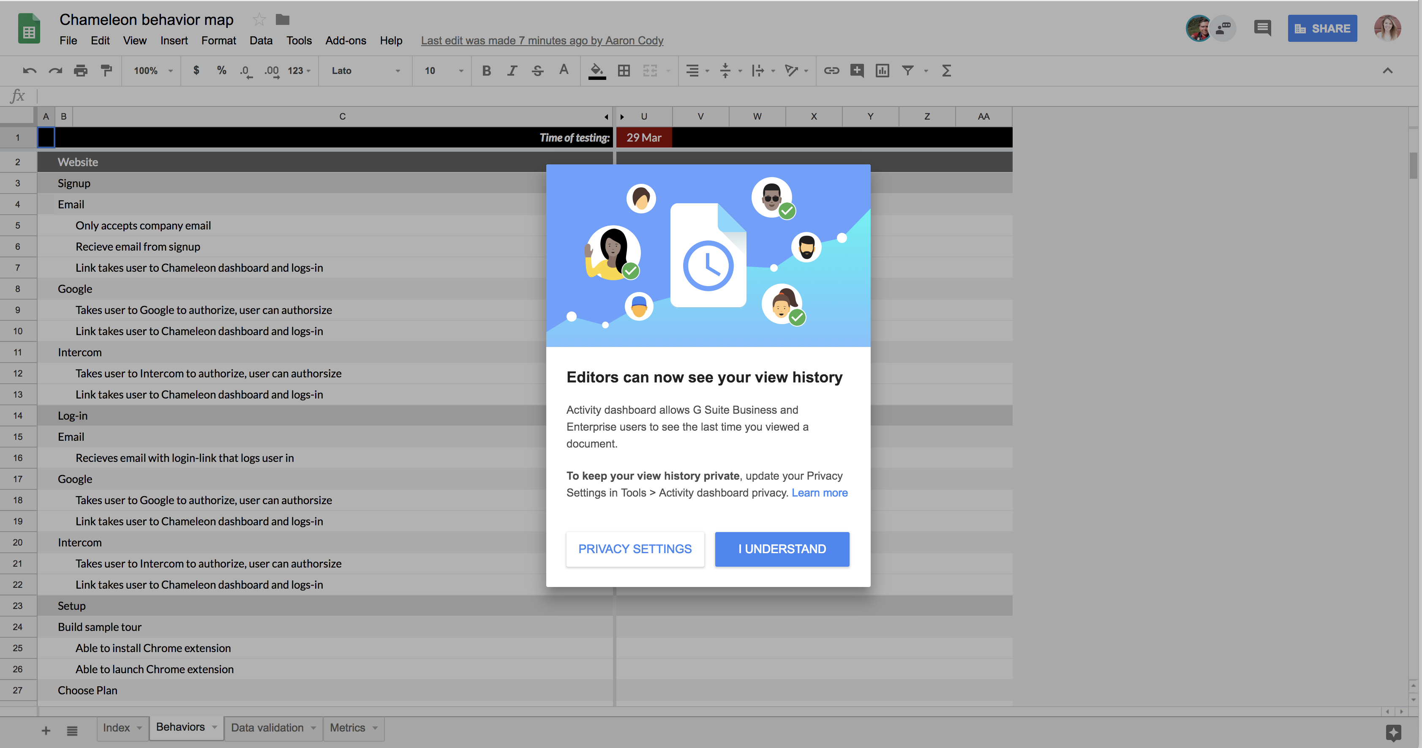Click the Functions sigma icon
Viewport: 1422px width, 748px height.
coord(946,71)
